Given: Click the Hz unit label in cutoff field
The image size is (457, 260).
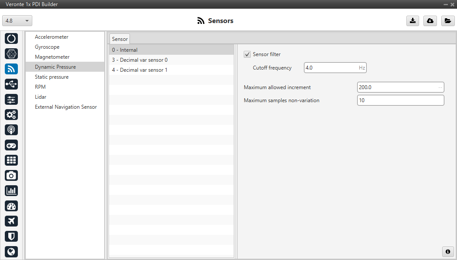Looking at the screenshot, I should click(362, 68).
